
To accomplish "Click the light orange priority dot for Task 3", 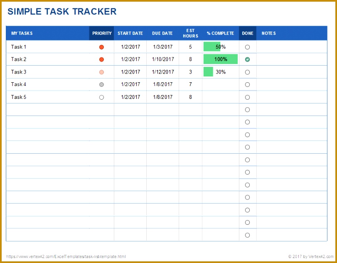I will (101, 72).
